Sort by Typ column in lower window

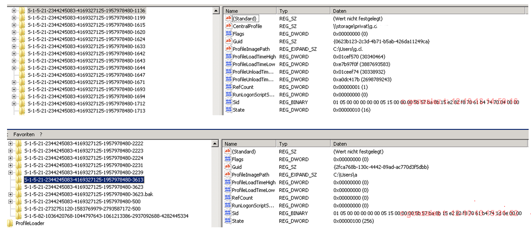point(304,144)
